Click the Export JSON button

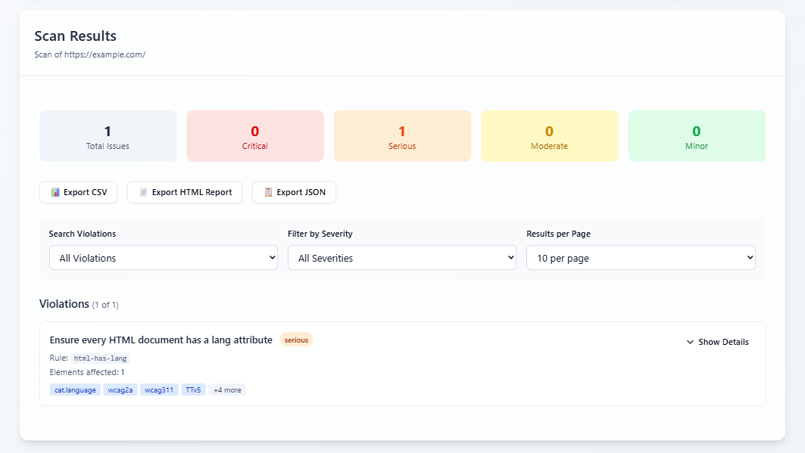pos(294,192)
